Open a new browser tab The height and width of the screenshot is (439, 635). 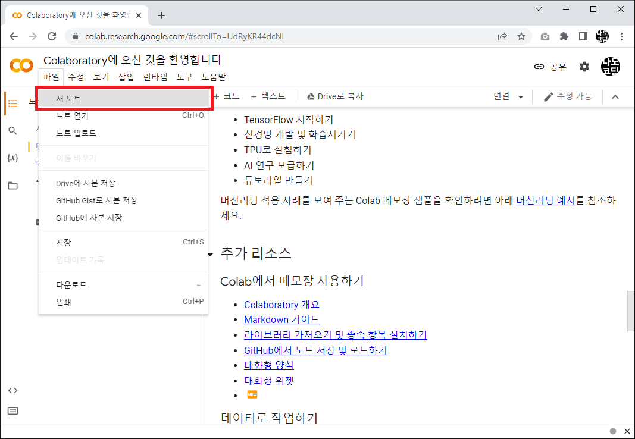(x=161, y=15)
